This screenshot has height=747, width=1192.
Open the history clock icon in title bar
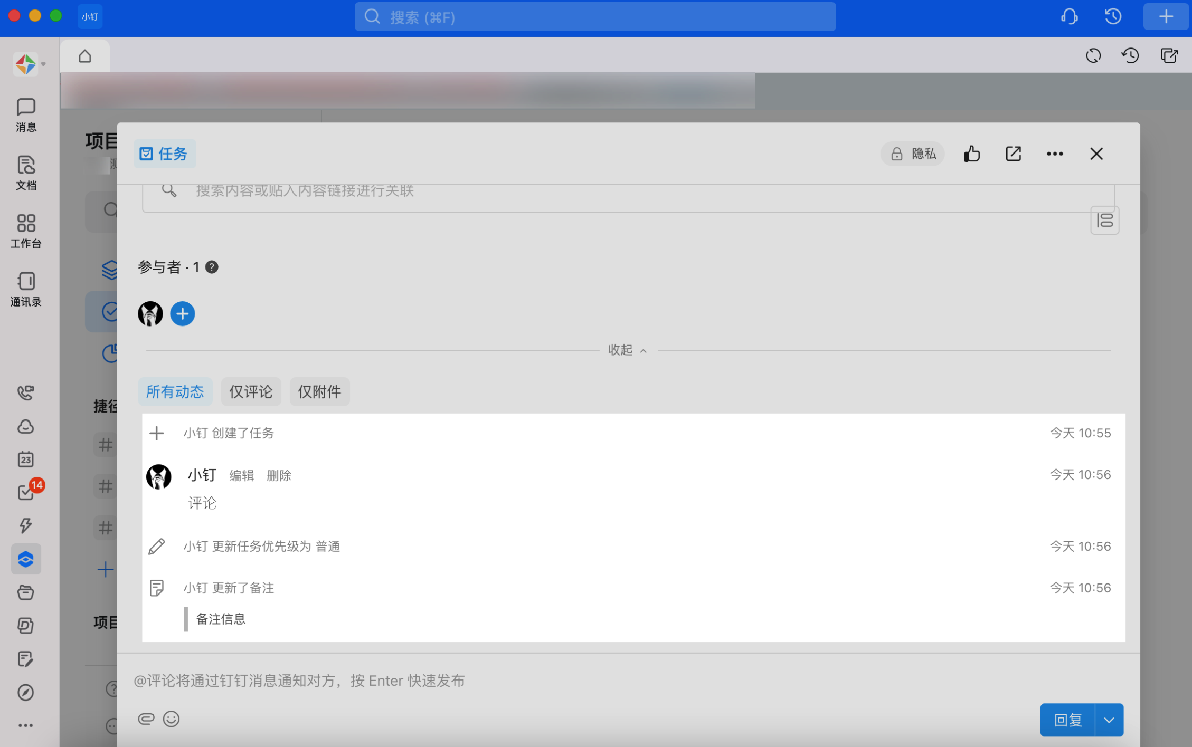point(1113,16)
